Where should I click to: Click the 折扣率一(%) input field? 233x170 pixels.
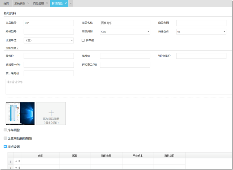tap(49, 65)
